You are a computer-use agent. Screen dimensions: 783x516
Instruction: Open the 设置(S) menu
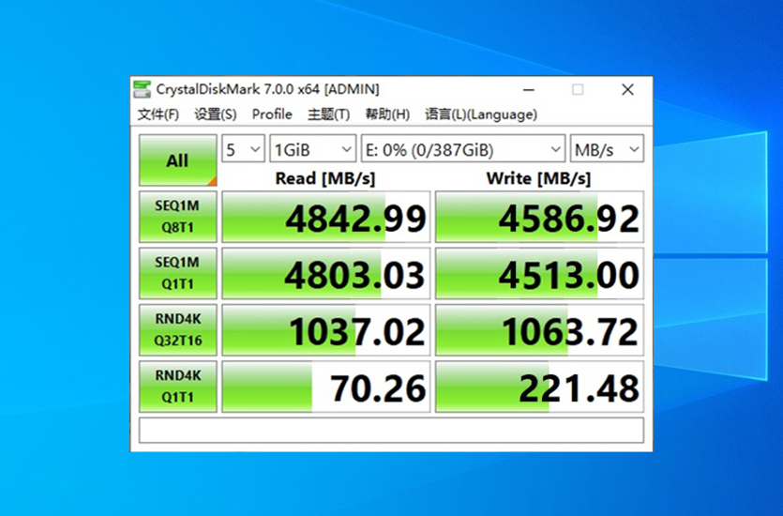click(x=216, y=114)
